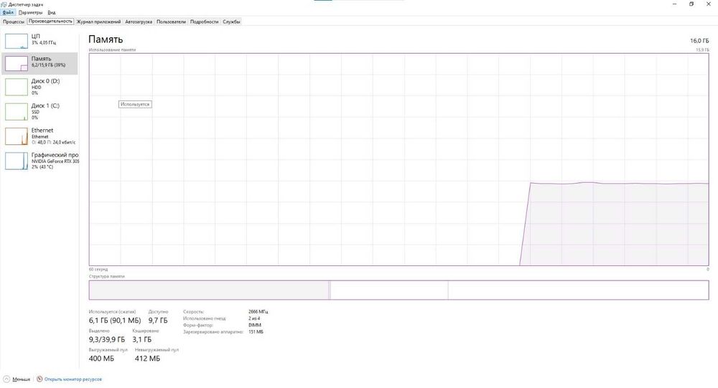Select the NVIDIA GeForce GPU graph thumbnail
The height and width of the screenshot is (388, 718).
17,161
